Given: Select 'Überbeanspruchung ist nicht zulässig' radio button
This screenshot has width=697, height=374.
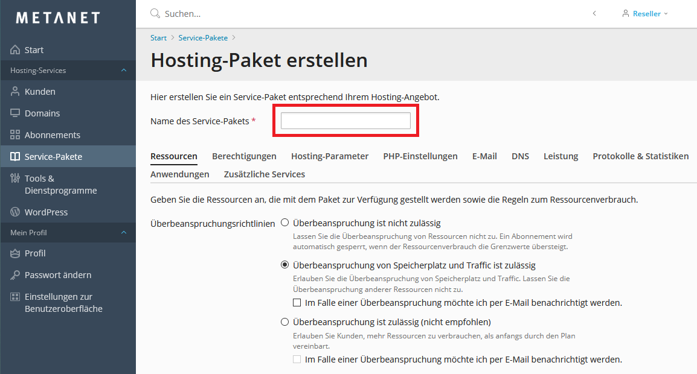Looking at the screenshot, I should (284, 223).
